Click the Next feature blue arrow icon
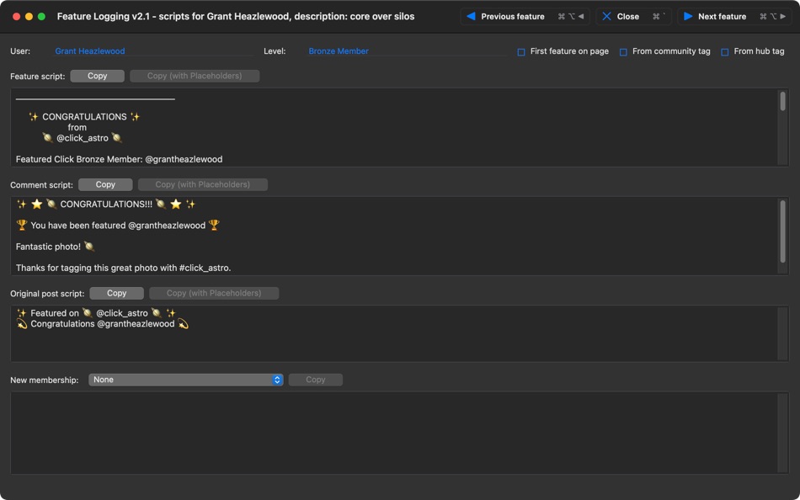 coord(688,16)
